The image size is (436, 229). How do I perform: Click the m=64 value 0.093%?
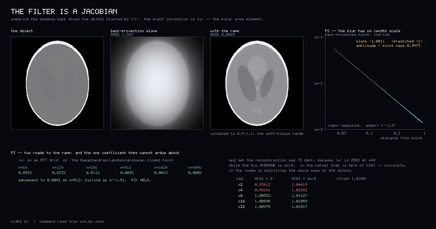25,173
